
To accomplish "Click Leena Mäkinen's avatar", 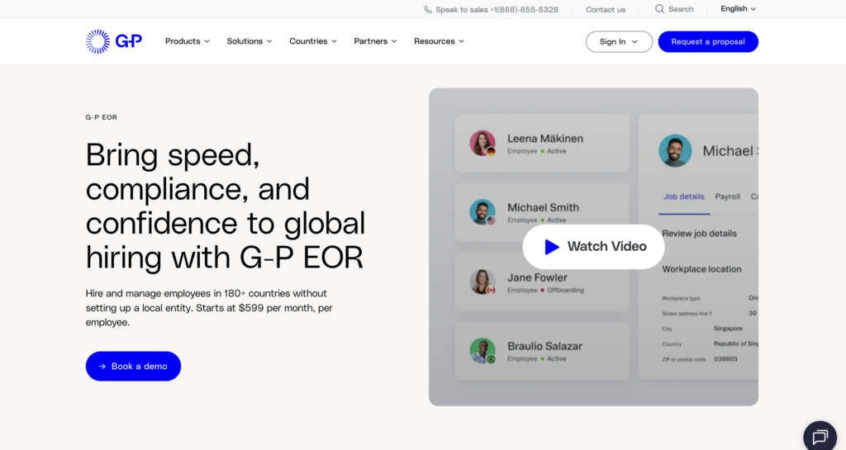I will (482, 144).
